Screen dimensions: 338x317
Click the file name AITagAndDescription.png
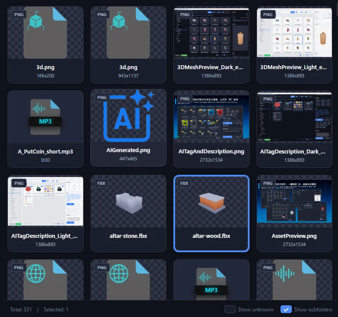pyautogui.click(x=211, y=151)
